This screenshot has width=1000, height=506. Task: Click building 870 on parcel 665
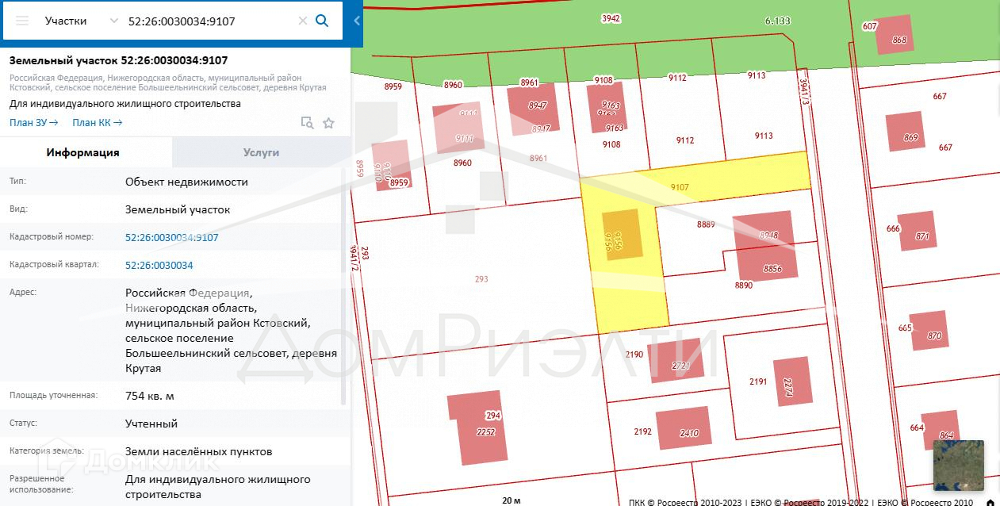click(x=928, y=331)
